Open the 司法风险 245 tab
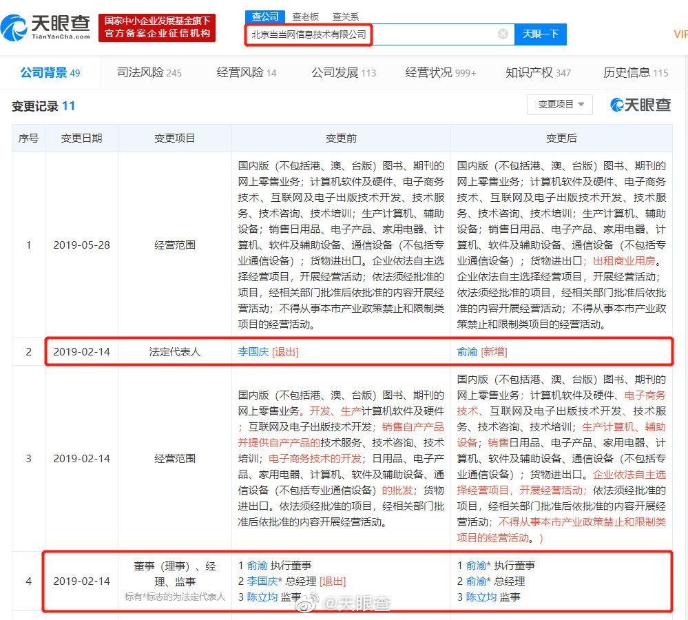688x620 pixels. pyautogui.click(x=149, y=72)
